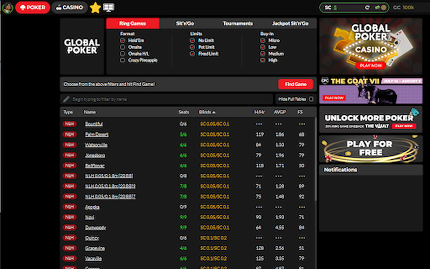Click the NLH badge for the Bountiful table

[69, 124]
